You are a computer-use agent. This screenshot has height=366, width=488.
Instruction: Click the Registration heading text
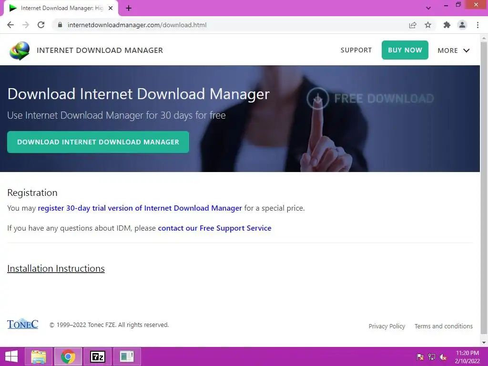[x=32, y=193]
